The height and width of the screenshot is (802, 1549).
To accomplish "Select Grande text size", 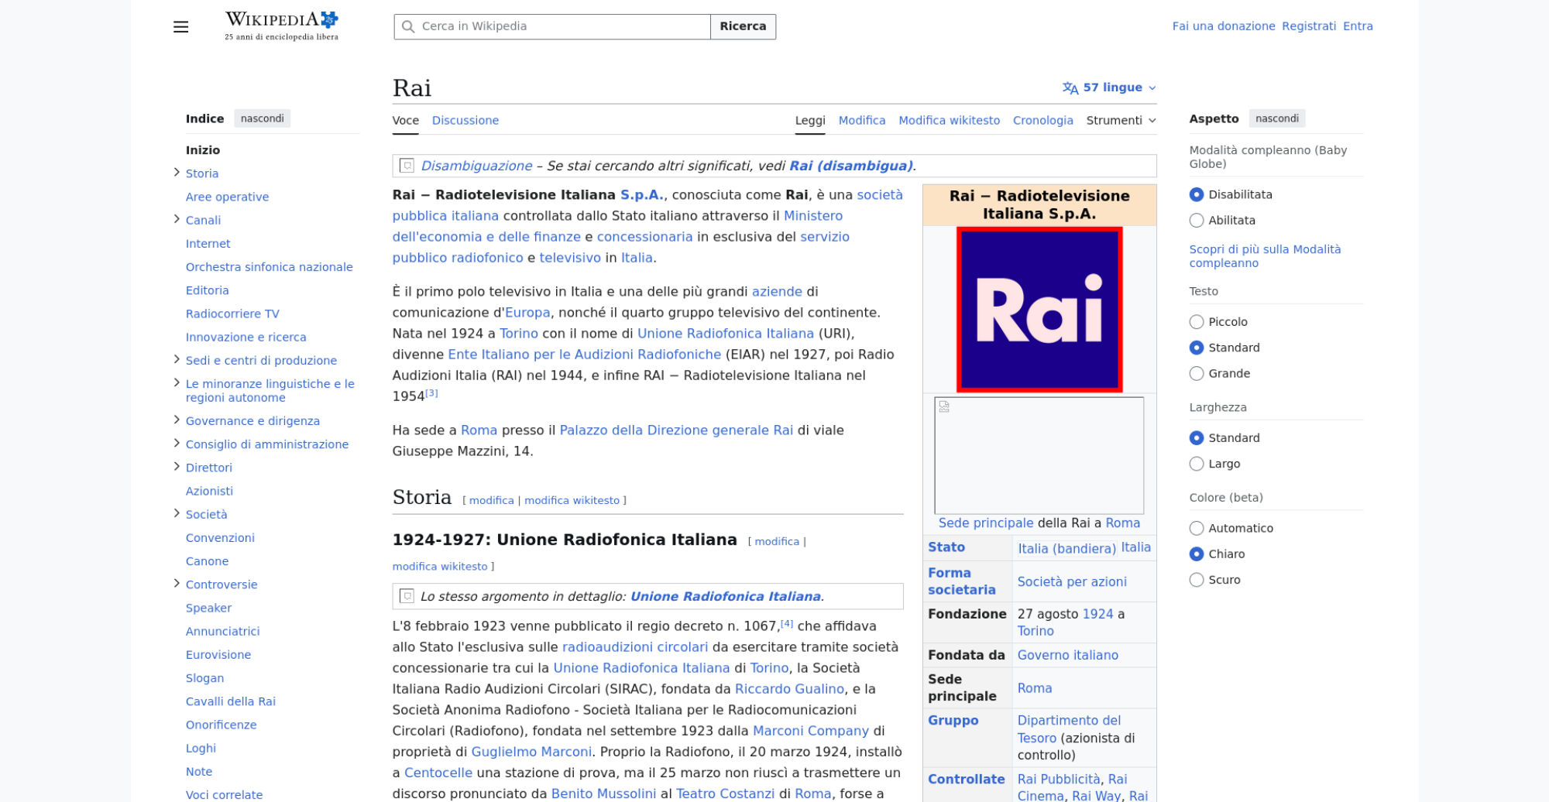I will 1197,374.
